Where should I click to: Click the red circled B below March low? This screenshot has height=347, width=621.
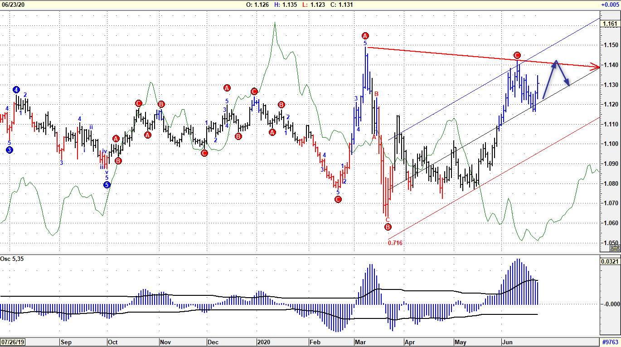click(x=388, y=227)
